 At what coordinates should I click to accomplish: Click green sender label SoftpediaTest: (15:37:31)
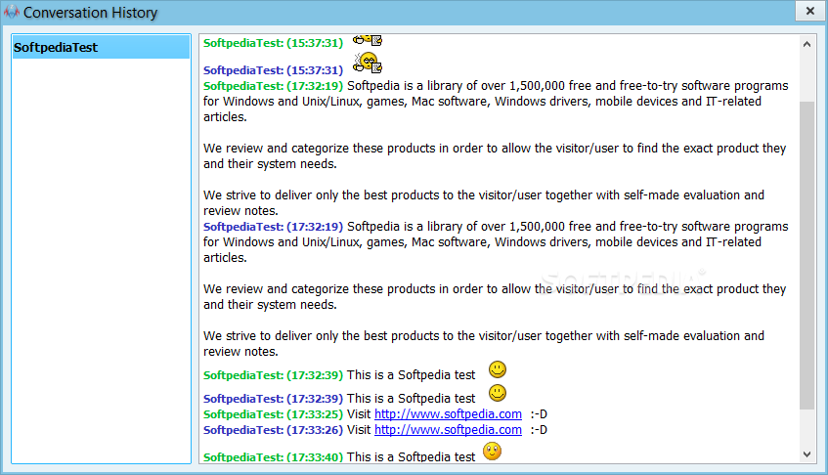tap(273, 43)
